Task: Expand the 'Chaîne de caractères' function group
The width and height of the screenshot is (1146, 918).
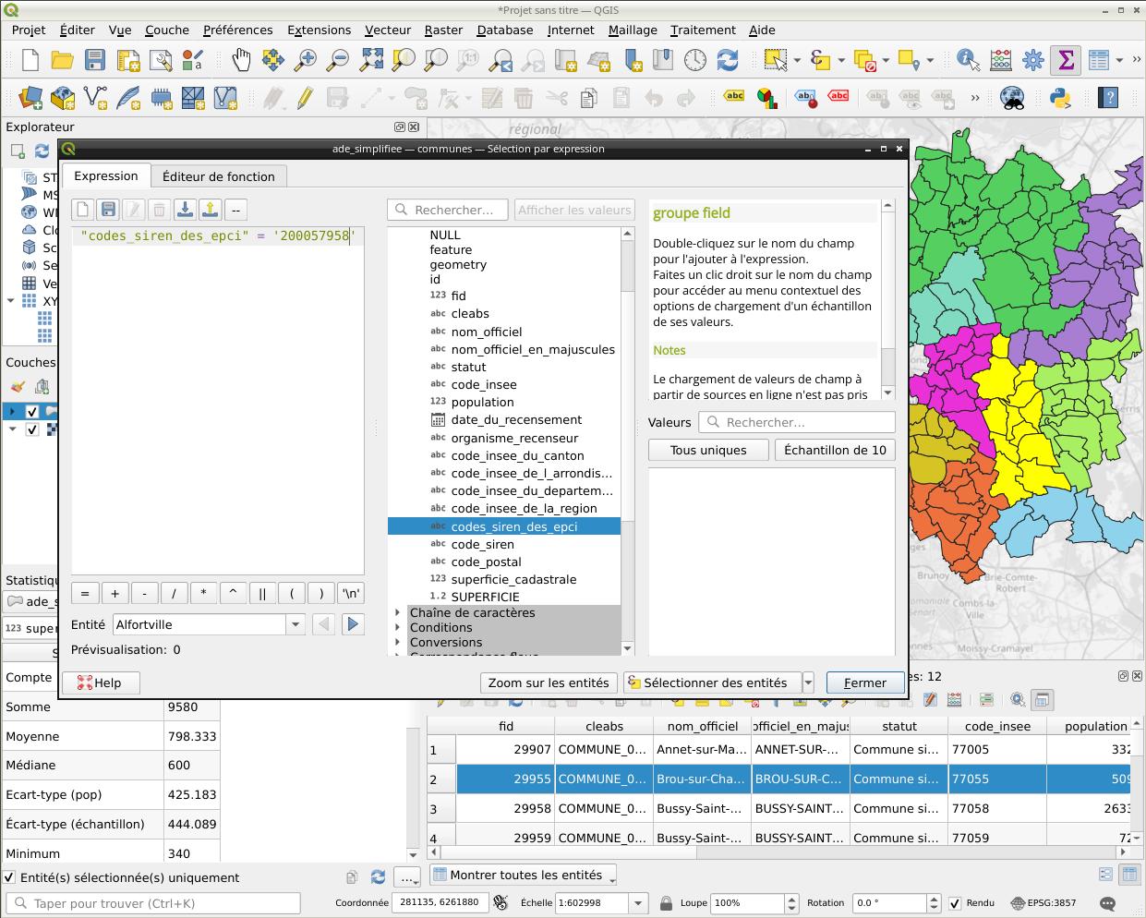Action: point(398,613)
